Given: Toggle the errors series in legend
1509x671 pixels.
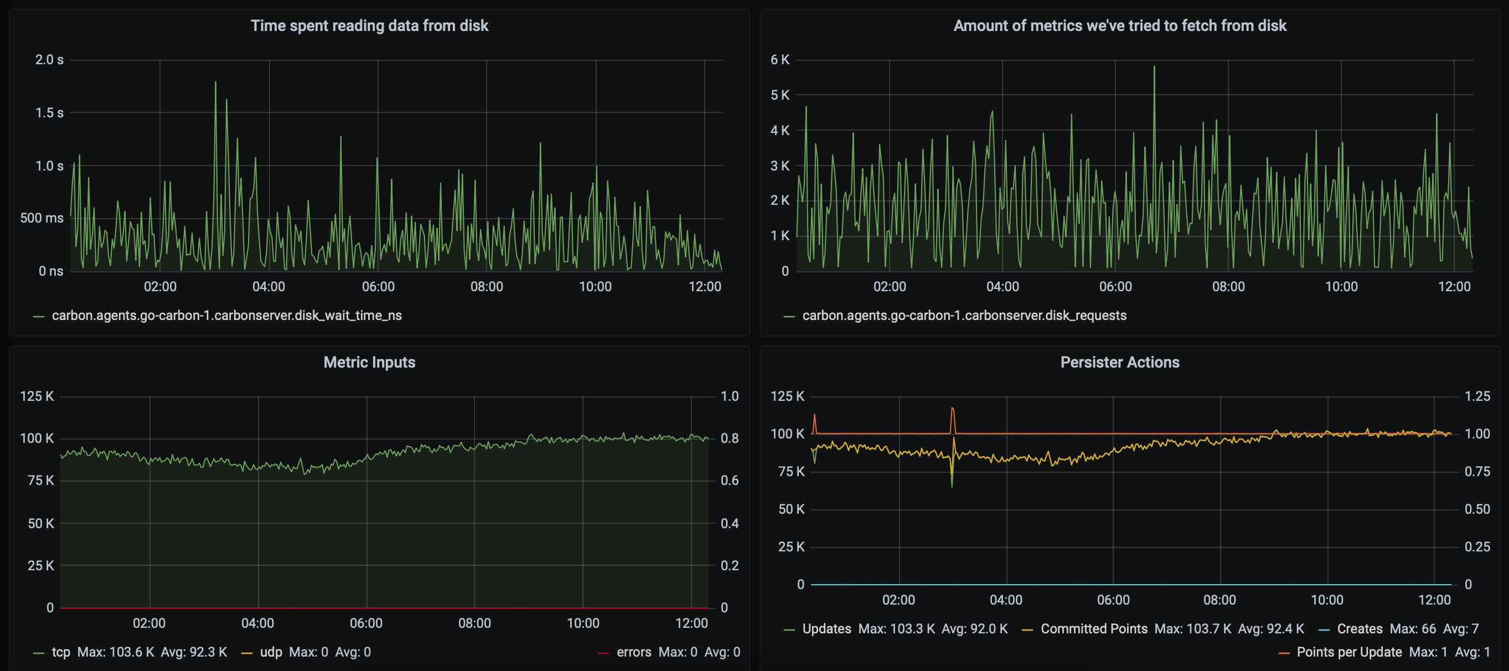Looking at the screenshot, I should coord(633,652).
